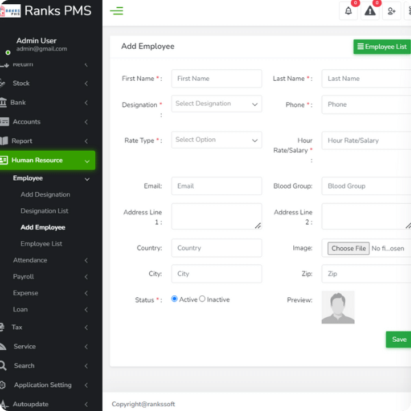Click the hamburger menu toggle icon
Image resolution: width=411 pixels, height=411 pixels.
pyautogui.click(x=116, y=10)
